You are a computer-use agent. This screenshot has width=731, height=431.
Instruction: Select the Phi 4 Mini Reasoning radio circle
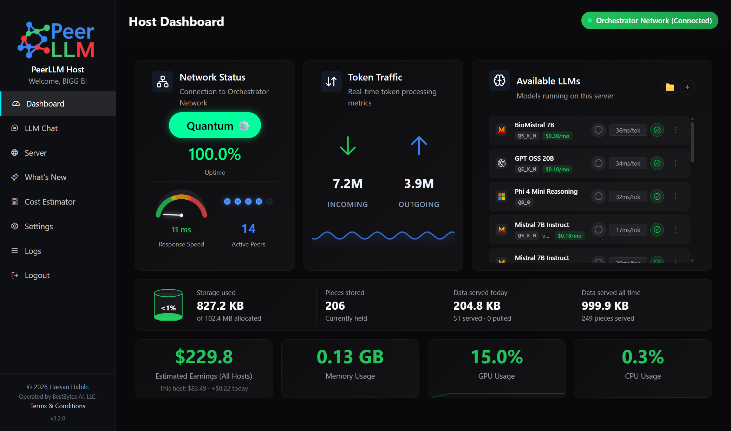coord(599,196)
